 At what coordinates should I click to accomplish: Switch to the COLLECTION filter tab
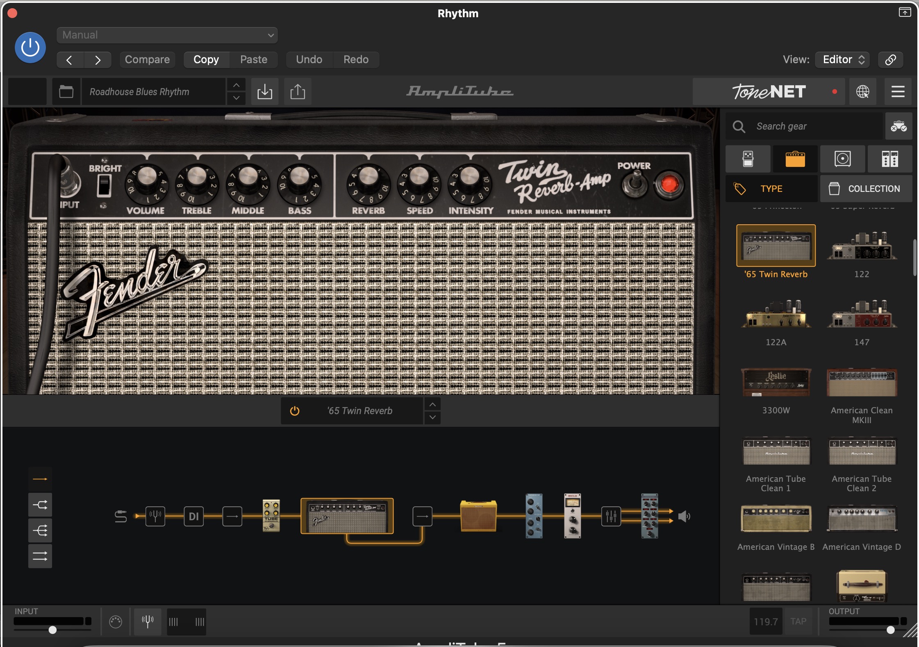click(866, 189)
